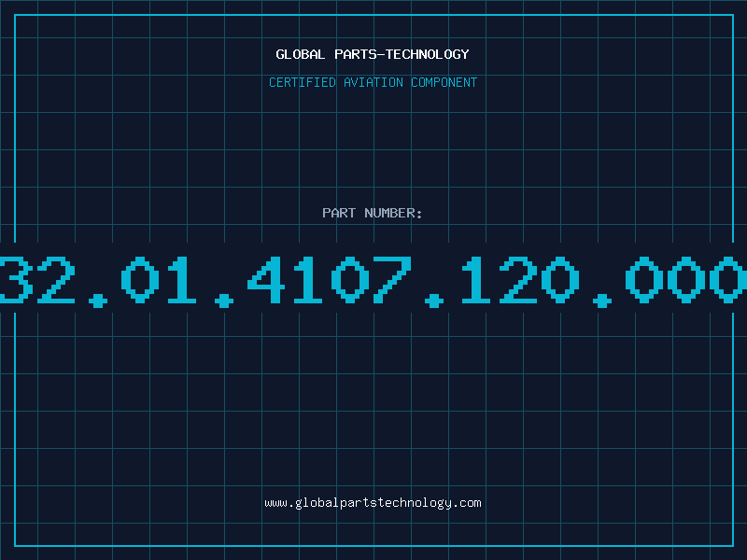Image resolution: width=747 pixels, height=560 pixels.
Task: Click the GLOBAL PARTS-TECHNOLOGY heading
Action: tap(373, 54)
